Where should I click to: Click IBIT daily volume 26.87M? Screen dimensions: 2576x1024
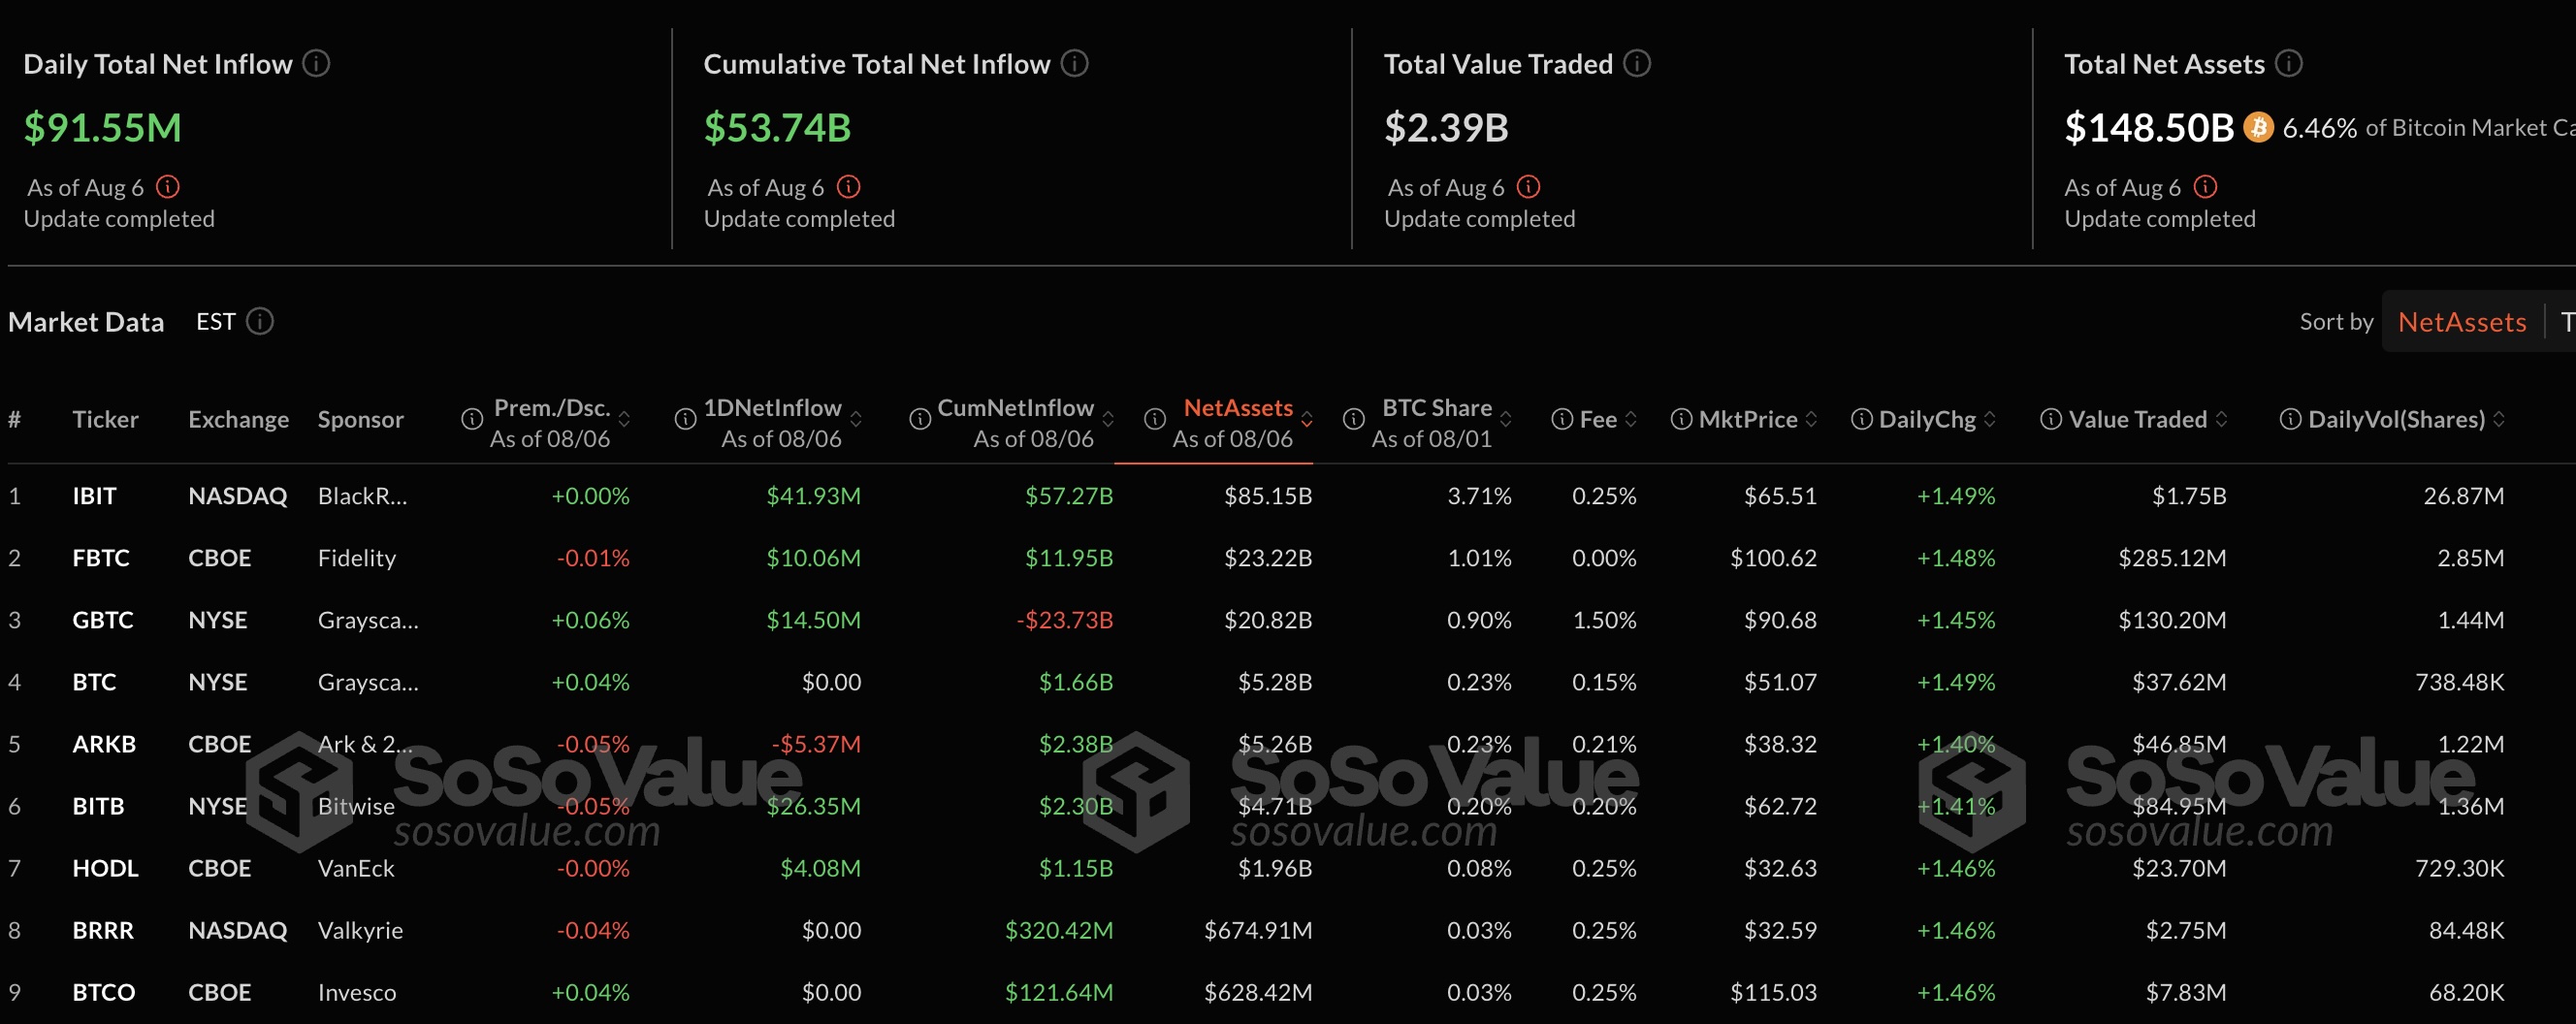(x=2464, y=496)
